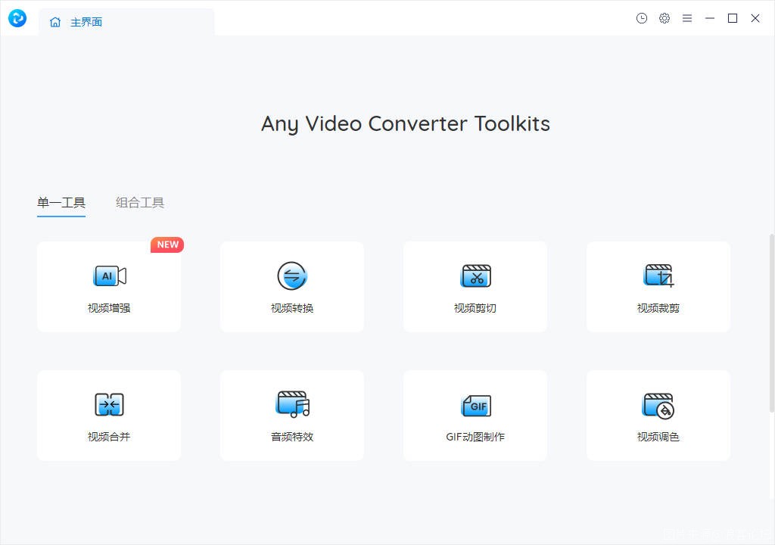Click the NEW badge on 视频增强 card
The height and width of the screenshot is (545, 775).
pyautogui.click(x=167, y=244)
